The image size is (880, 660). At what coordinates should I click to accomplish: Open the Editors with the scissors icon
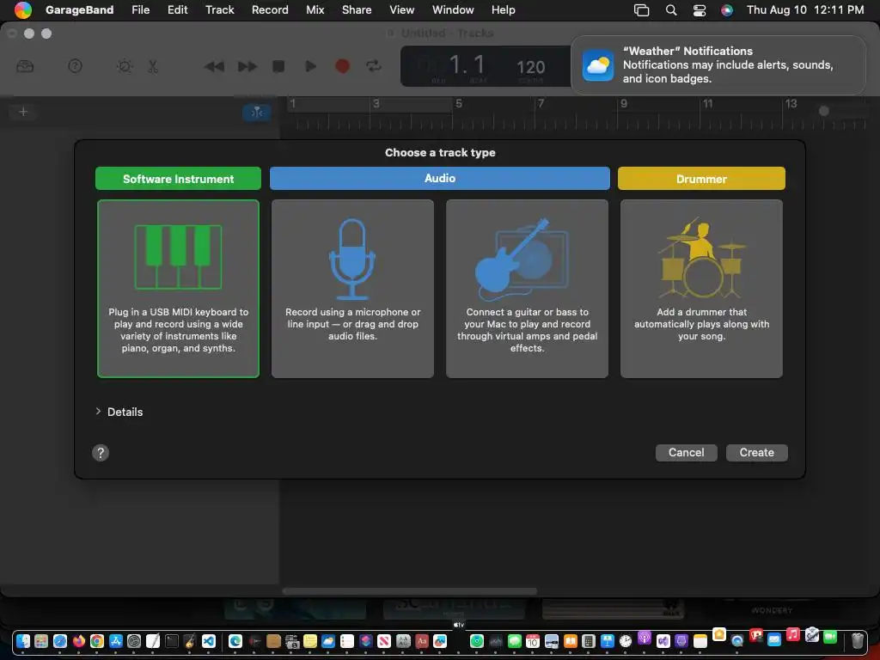coord(153,66)
